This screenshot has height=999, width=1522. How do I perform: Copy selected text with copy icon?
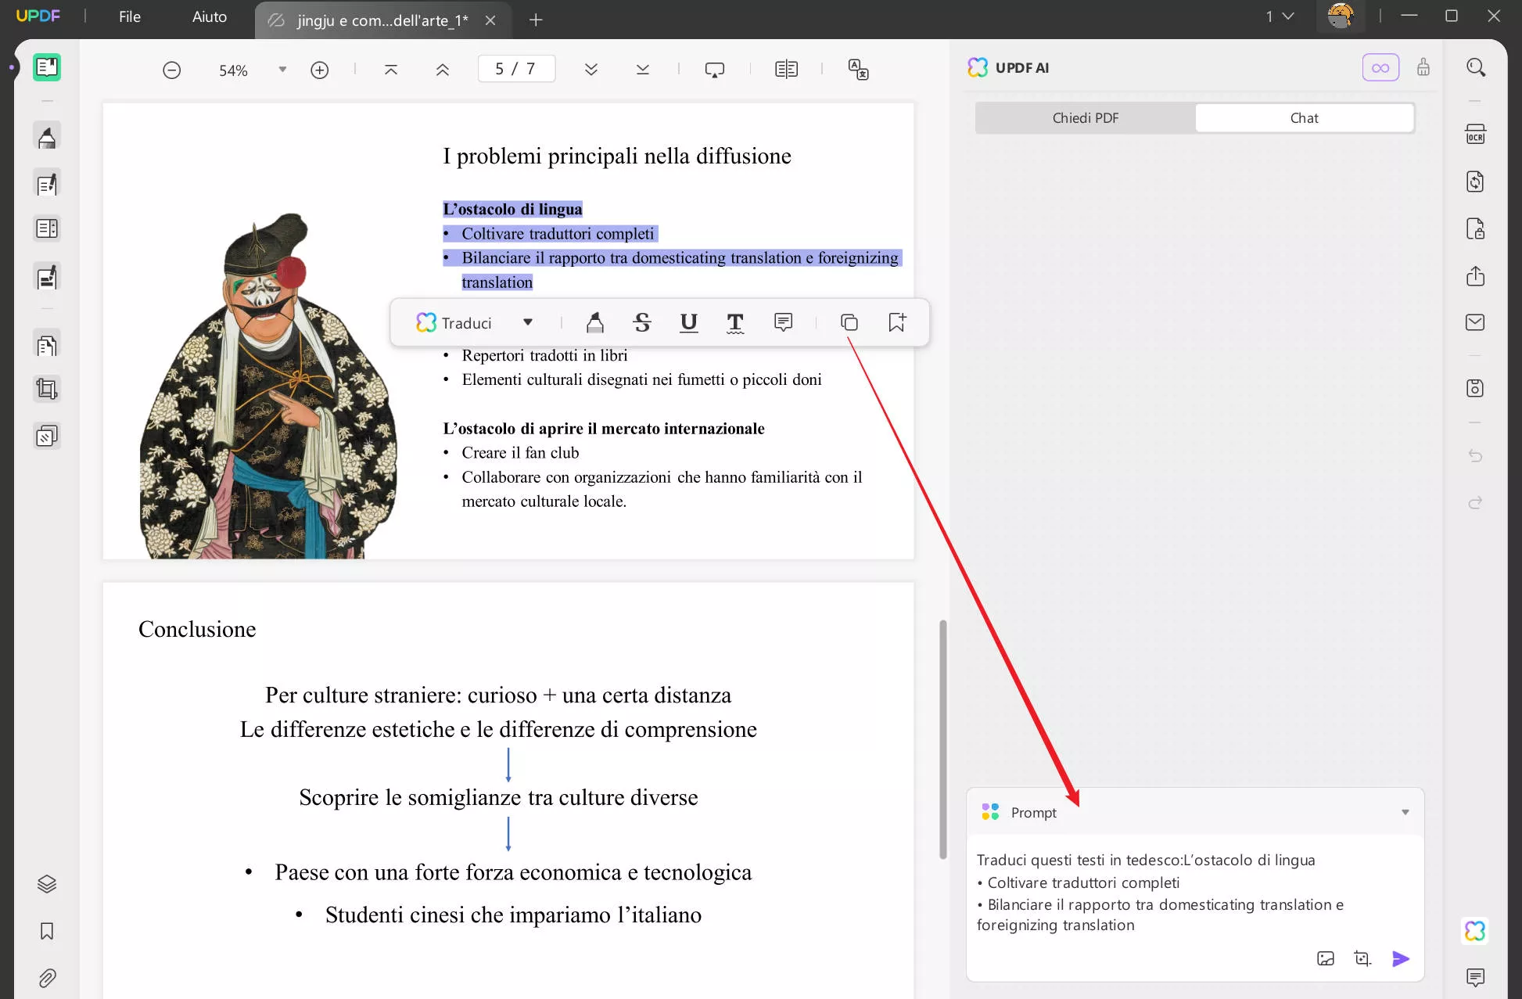pos(849,322)
